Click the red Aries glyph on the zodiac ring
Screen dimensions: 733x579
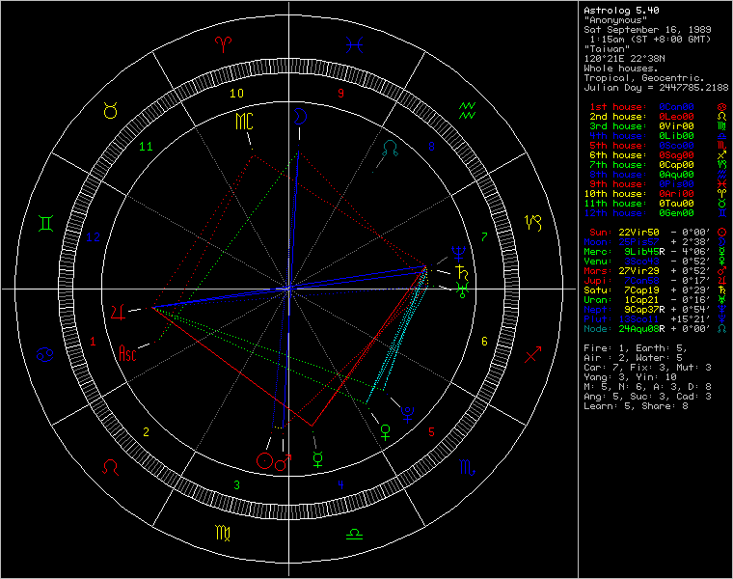[224, 44]
